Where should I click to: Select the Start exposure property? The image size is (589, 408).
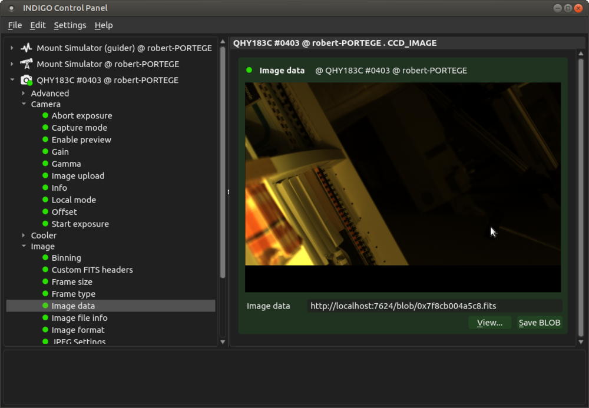tap(80, 224)
